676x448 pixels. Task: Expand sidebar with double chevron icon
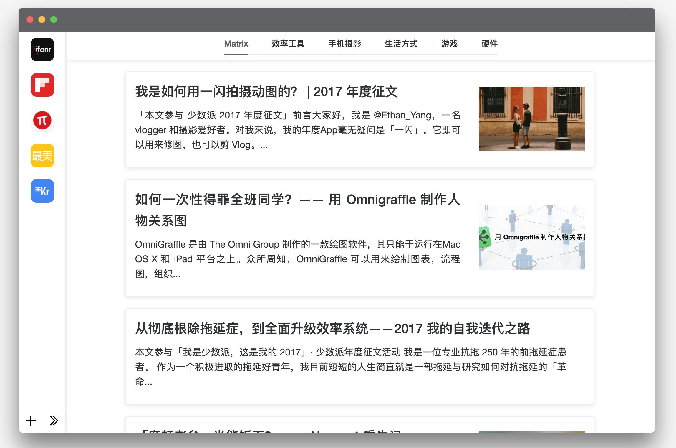(54, 421)
